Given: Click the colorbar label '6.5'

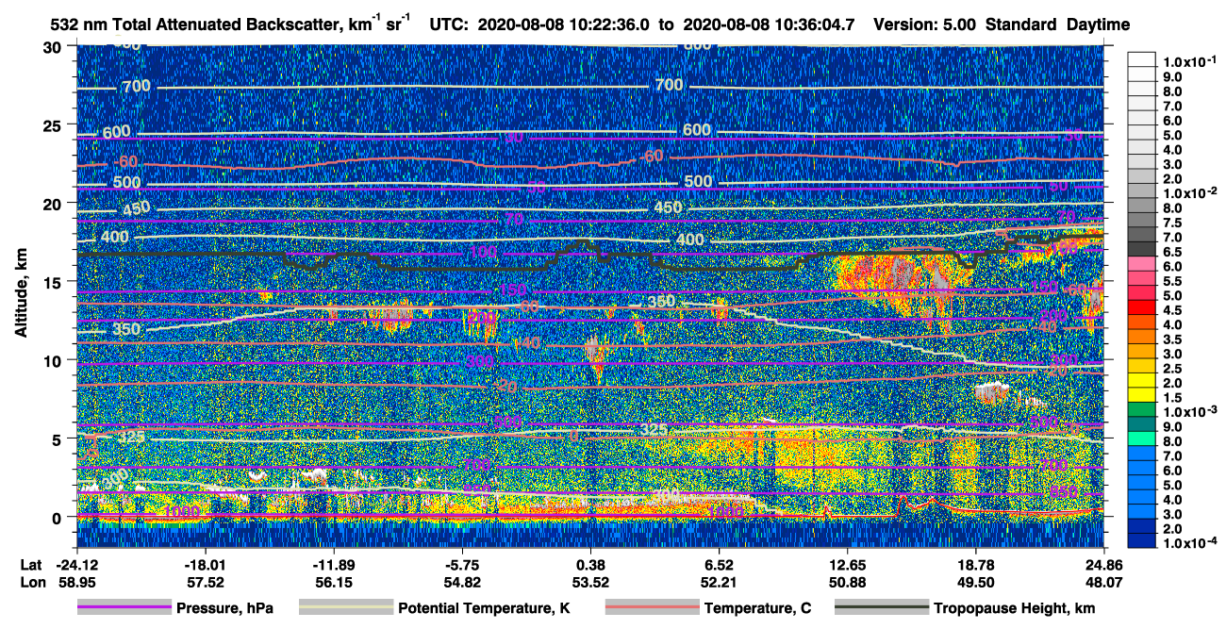Looking at the screenshot, I should [x=1172, y=252].
